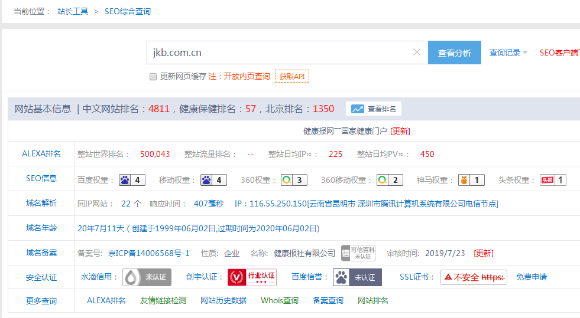Click daily IP value 225
The height and width of the screenshot is (318, 580).
point(335,154)
